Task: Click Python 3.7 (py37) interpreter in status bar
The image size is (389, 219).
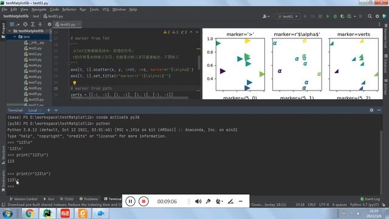Action: (365, 204)
